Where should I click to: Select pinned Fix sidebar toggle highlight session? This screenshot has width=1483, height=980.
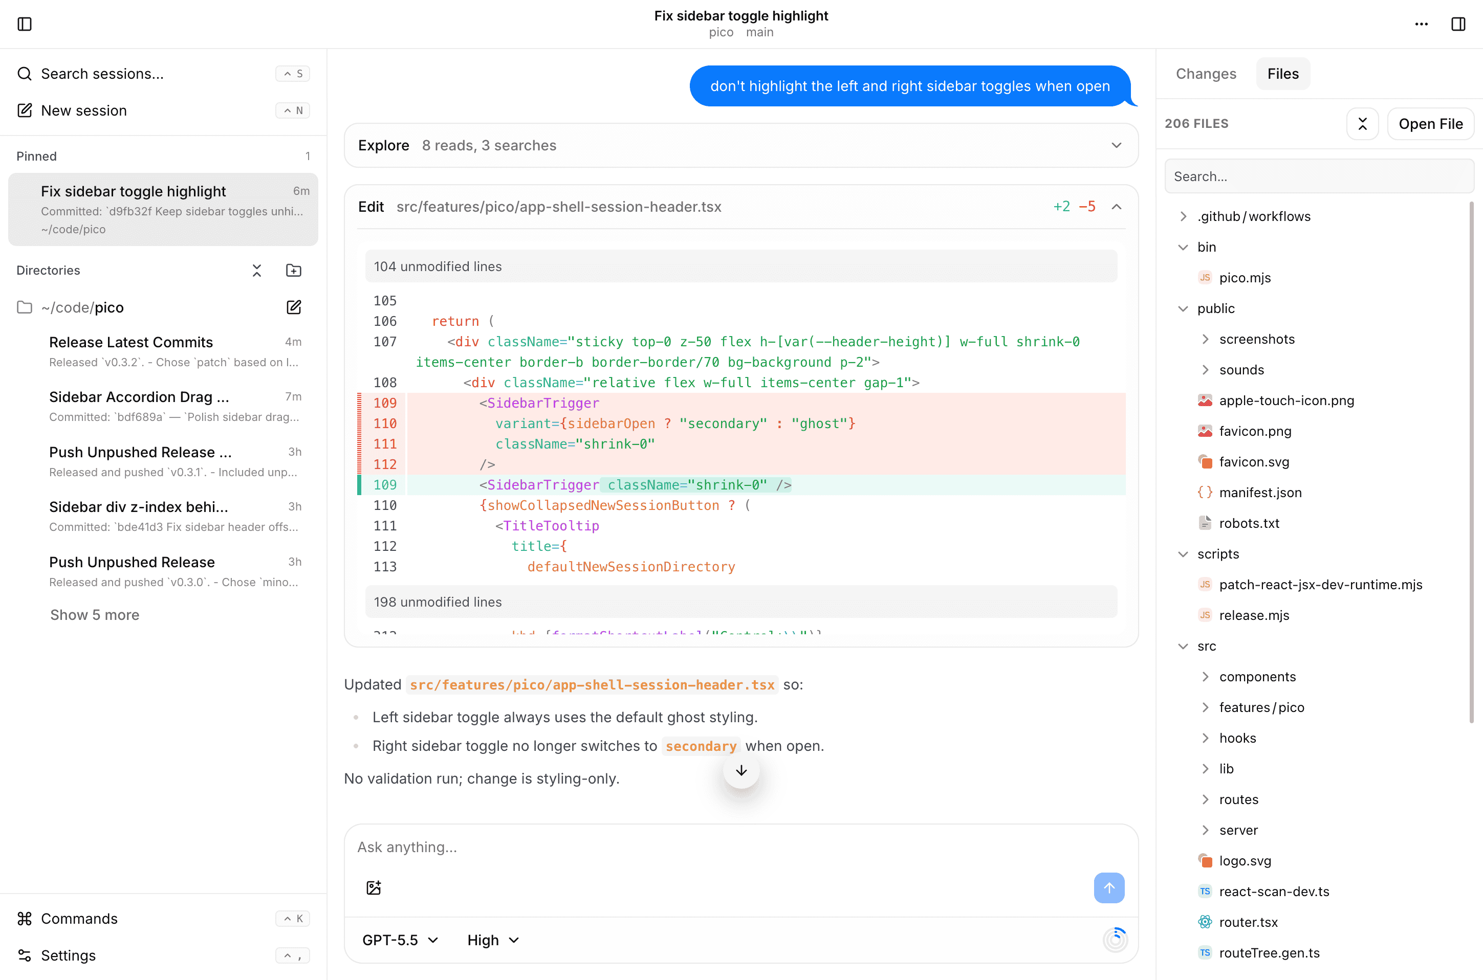[163, 209]
